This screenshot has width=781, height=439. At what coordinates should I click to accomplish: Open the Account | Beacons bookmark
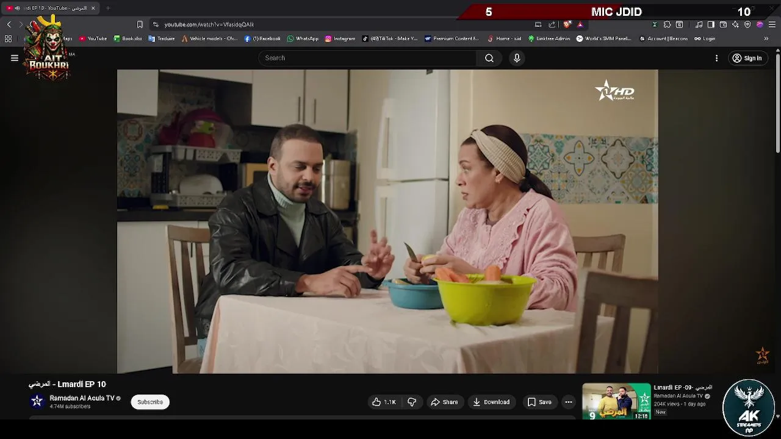[663, 38]
